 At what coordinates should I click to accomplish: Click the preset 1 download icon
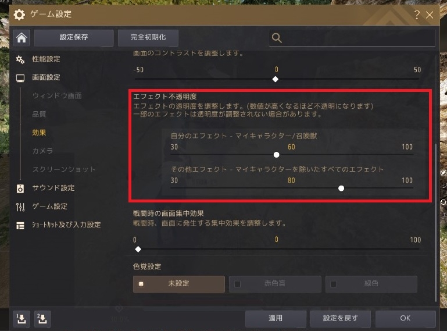[22, 319]
